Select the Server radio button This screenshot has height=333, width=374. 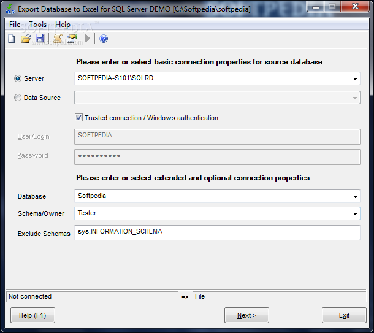[x=18, y=78]
